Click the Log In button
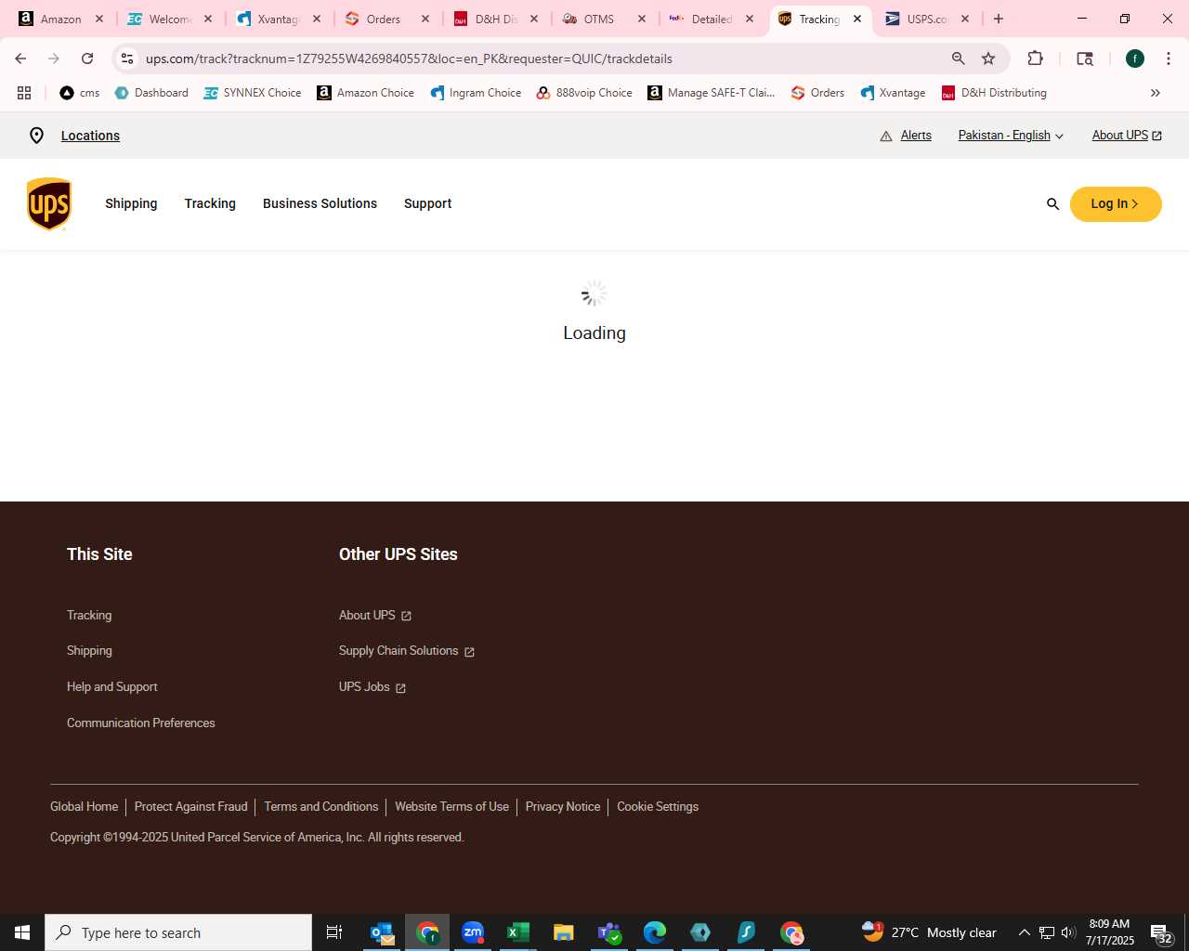Viewport: 1189px width, 951px height. click(x=1116, y=204)
